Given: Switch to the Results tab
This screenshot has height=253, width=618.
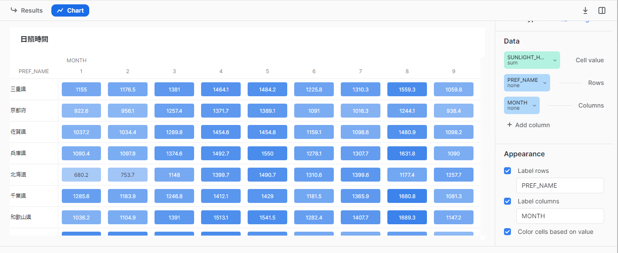Looking at the screenshot, I should tap(27, 10).
